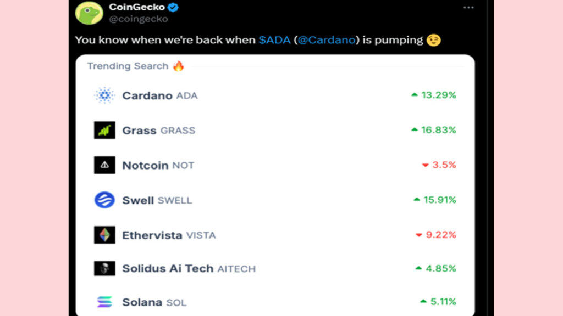Click the CoinGecko display name
The width and height of the screenshot is (563, 316).
[x=137, y=8]
